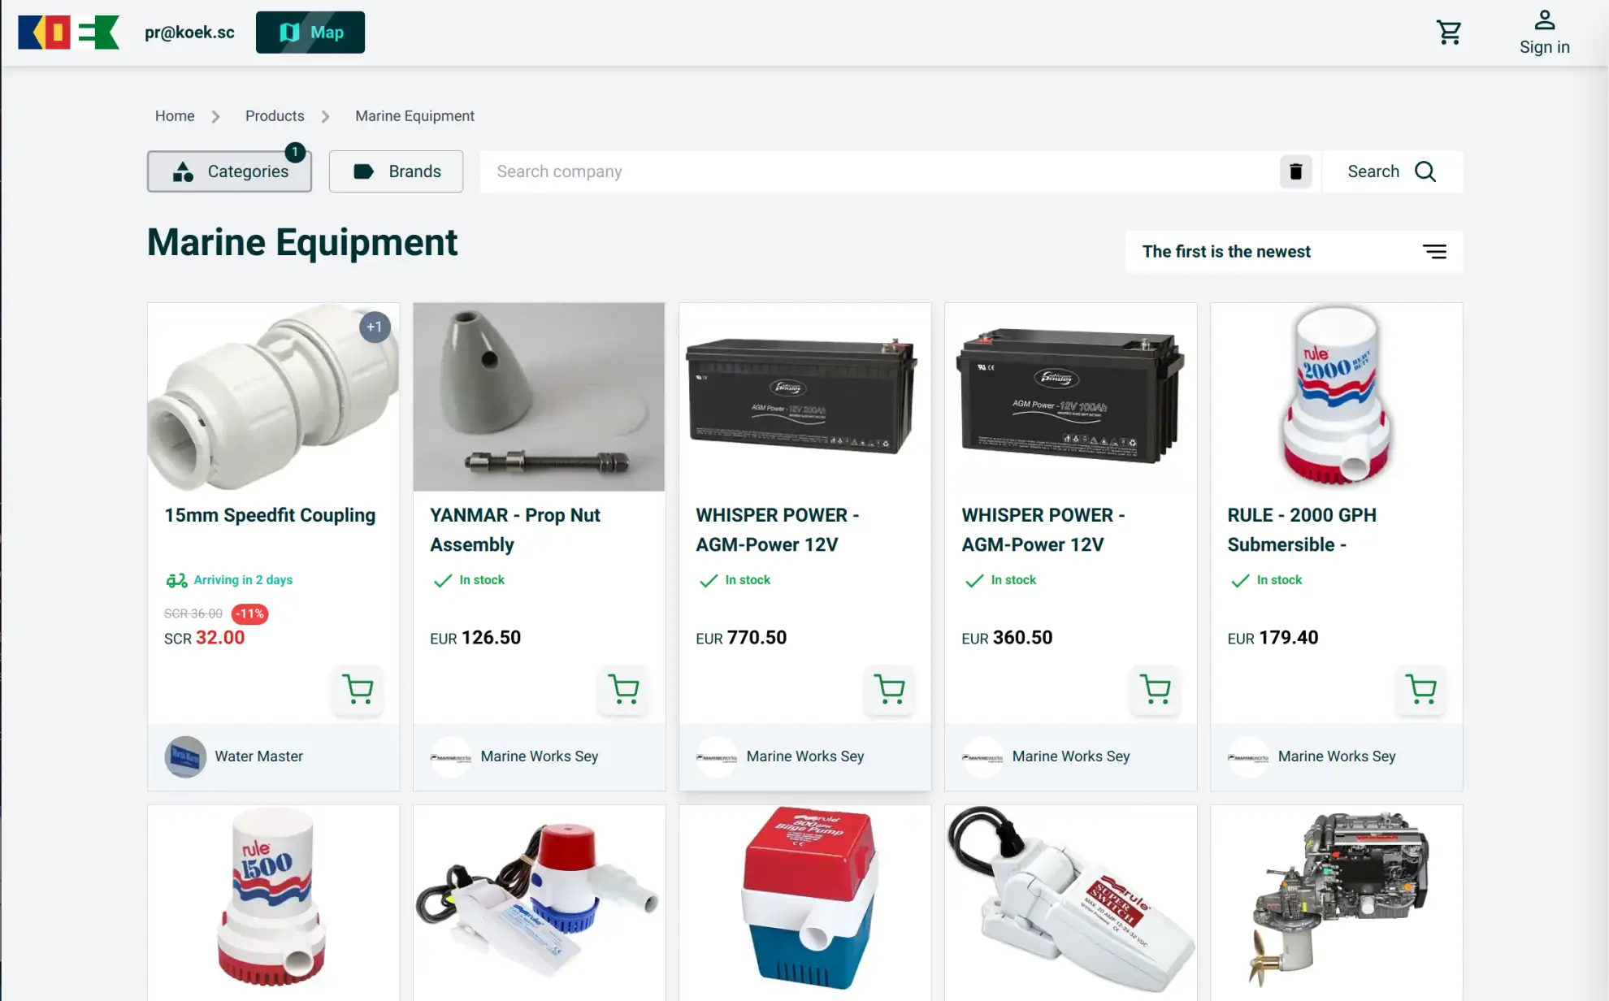Click Marine Equipment breadcrumb
Screen dimensions: 1609x1001
click(414, 116)
